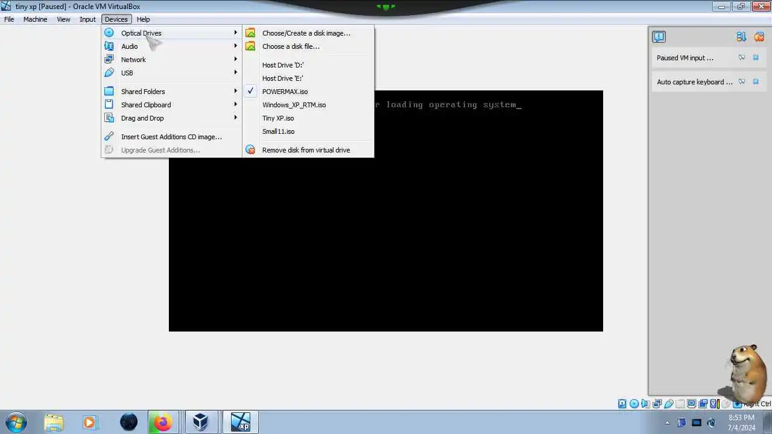Click the USB status bar indicator
772x434 pixels.
(x=668, y=404)
